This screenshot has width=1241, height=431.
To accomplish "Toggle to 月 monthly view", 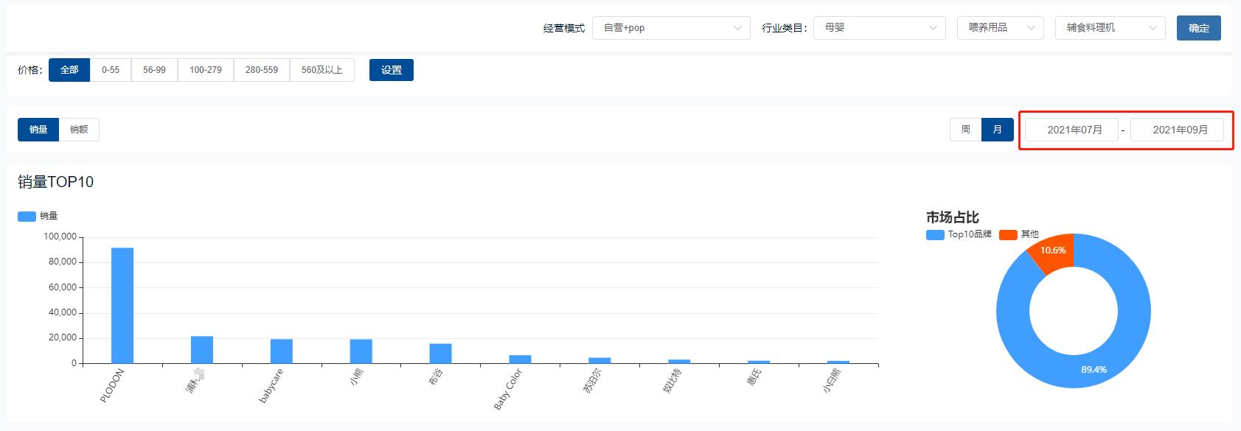I will coord(997,130).
